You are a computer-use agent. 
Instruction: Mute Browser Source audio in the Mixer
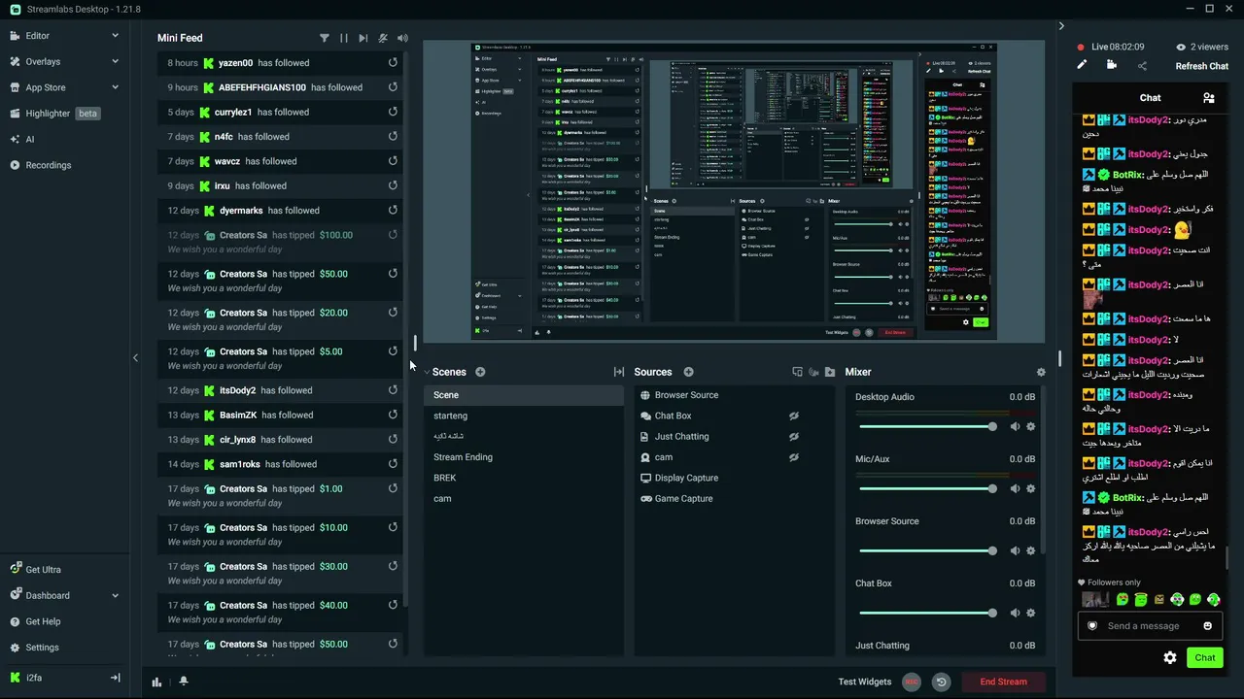pos(1015,550)
